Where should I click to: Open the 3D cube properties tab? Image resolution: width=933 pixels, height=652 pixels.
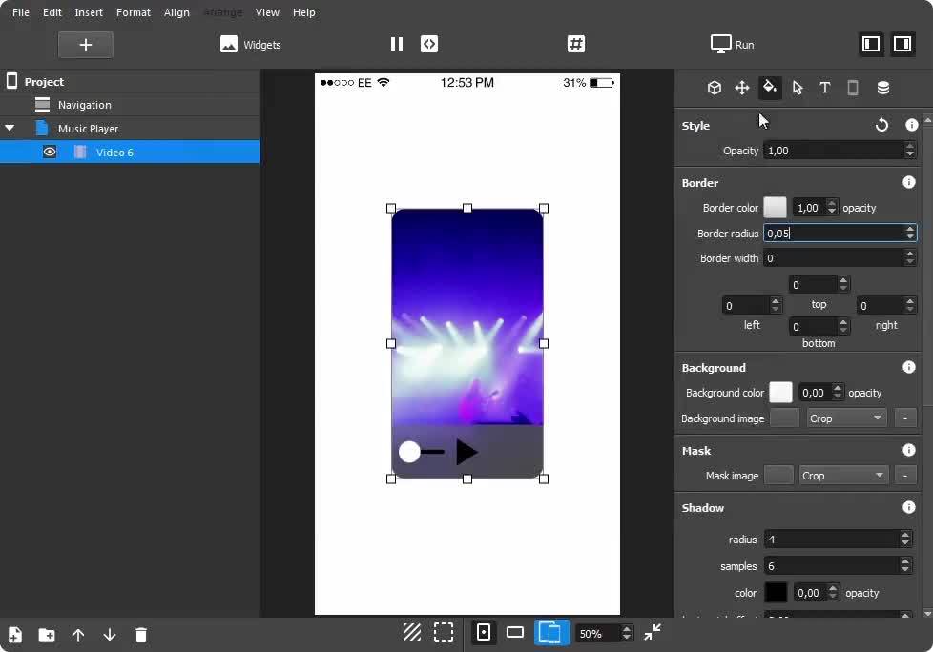714,88
